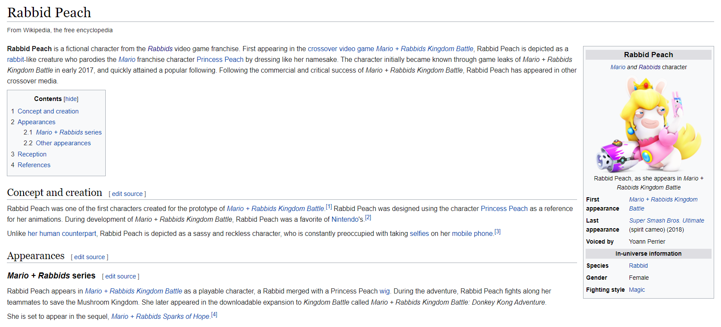
Task: Jump to Reception section in Contents
Action: [x=32, y=154]
